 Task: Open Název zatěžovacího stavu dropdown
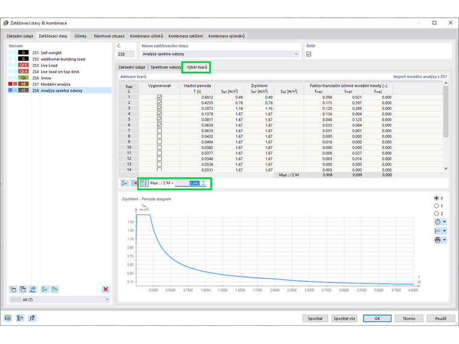297,54
